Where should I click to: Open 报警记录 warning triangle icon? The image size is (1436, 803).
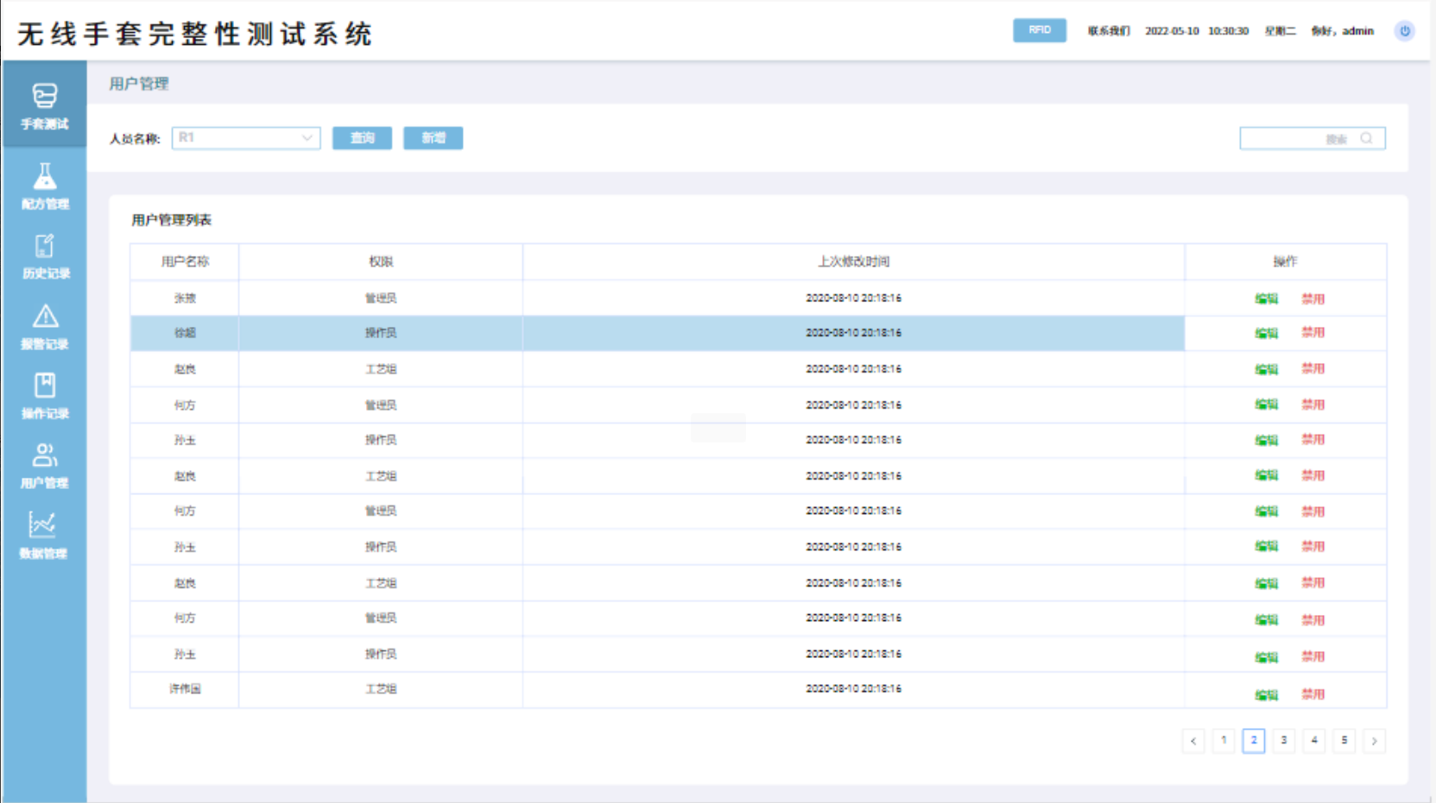[45, 317]
